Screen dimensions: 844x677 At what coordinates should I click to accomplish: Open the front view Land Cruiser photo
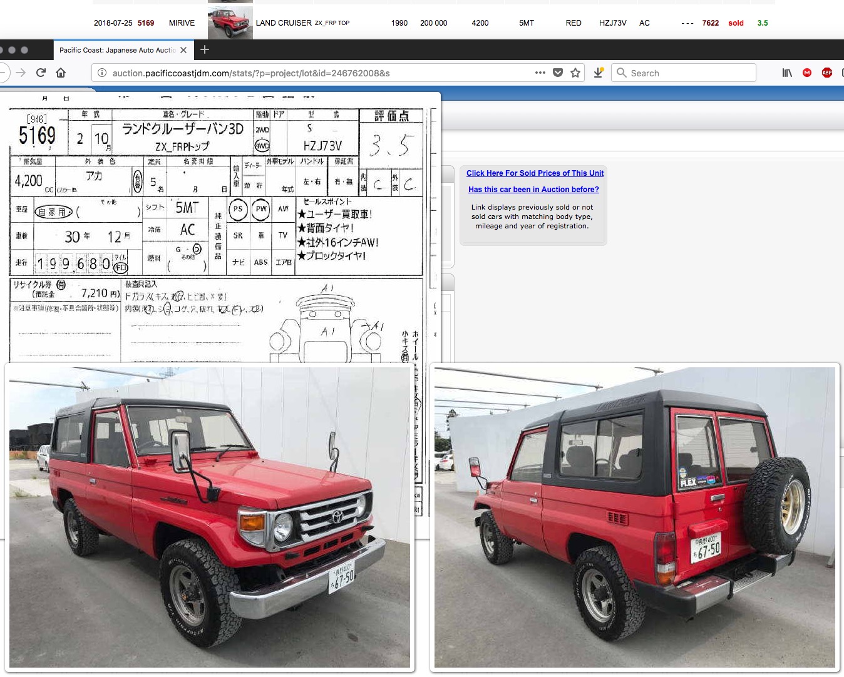click(210, 517)
